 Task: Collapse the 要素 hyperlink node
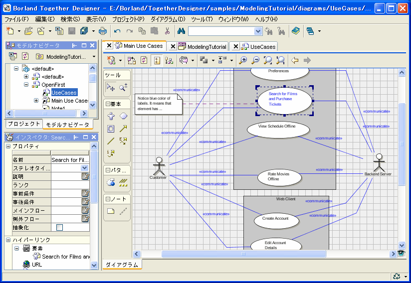coord(17,248)
